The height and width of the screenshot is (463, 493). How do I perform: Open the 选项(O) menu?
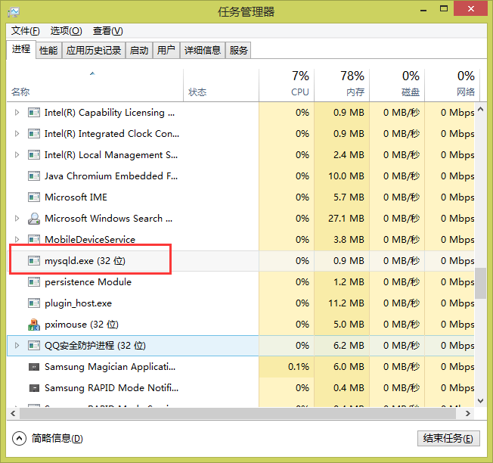(66, 31)
